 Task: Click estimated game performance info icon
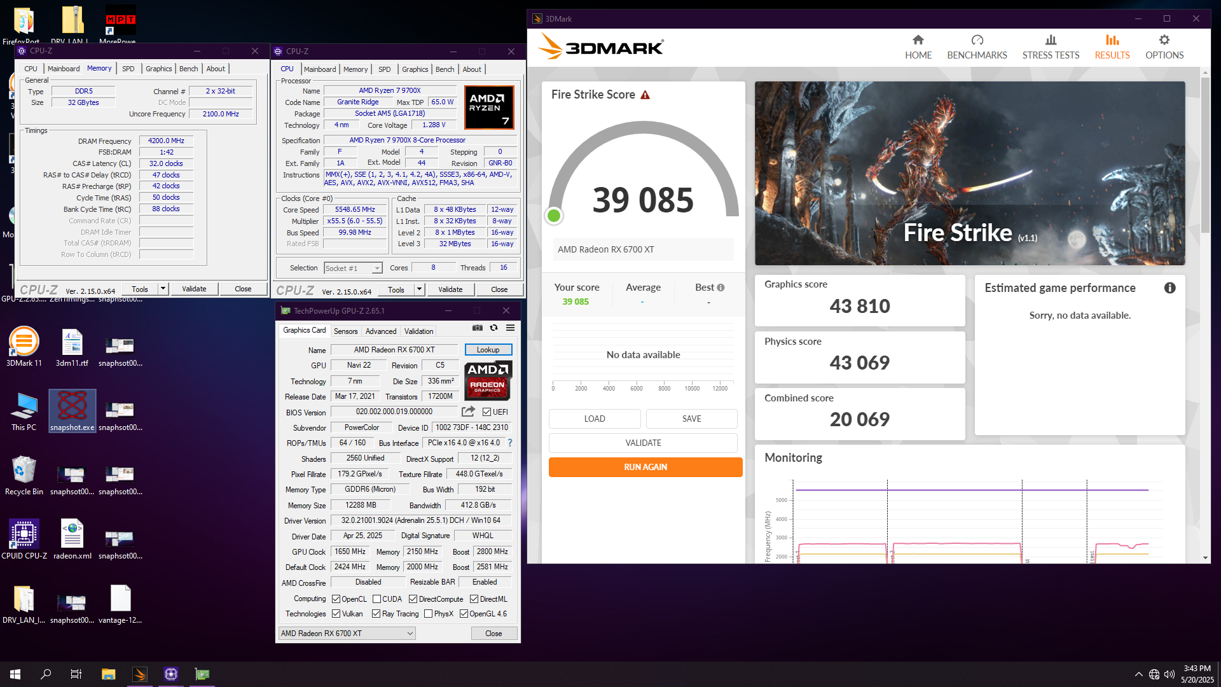click(x=1169, y=288)
